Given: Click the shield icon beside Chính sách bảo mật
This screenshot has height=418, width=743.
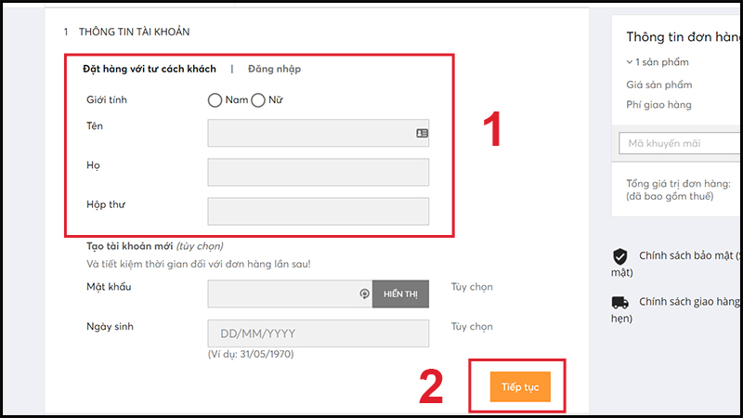Looking at the screenshot, I should tap(619, 256).
